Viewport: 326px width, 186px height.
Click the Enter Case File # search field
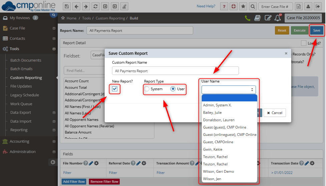click(x=276, y=7)
